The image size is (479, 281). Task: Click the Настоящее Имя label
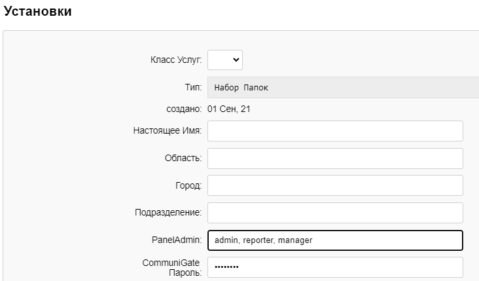pyautogui.click(x=168, y=130)
